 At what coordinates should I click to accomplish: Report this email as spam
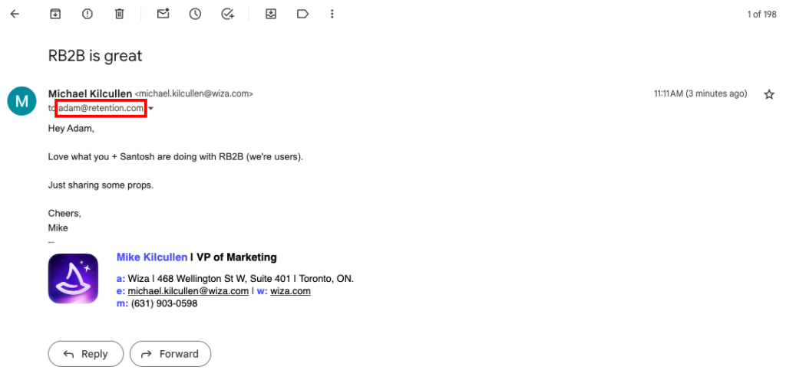pos(88,14)
